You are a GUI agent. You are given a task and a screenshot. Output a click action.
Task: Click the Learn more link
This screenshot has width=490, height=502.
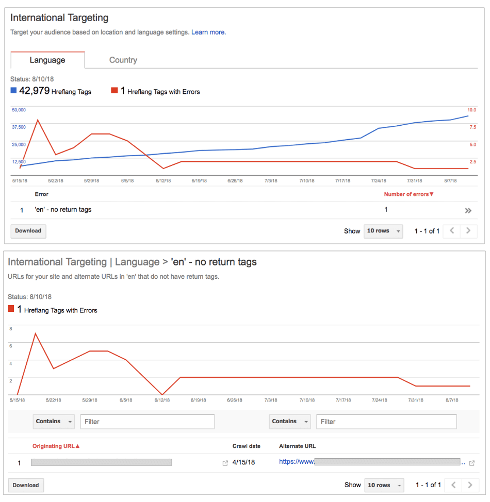coord(208,32)
